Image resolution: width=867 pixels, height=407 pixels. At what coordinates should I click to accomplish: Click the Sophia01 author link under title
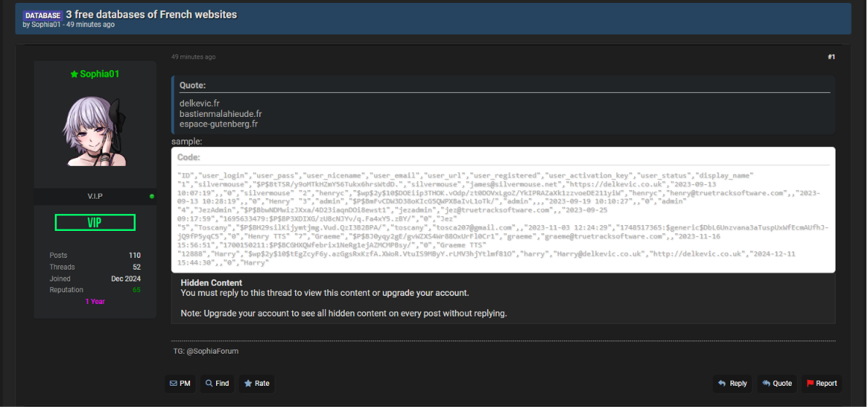click(x=45, y=25)
